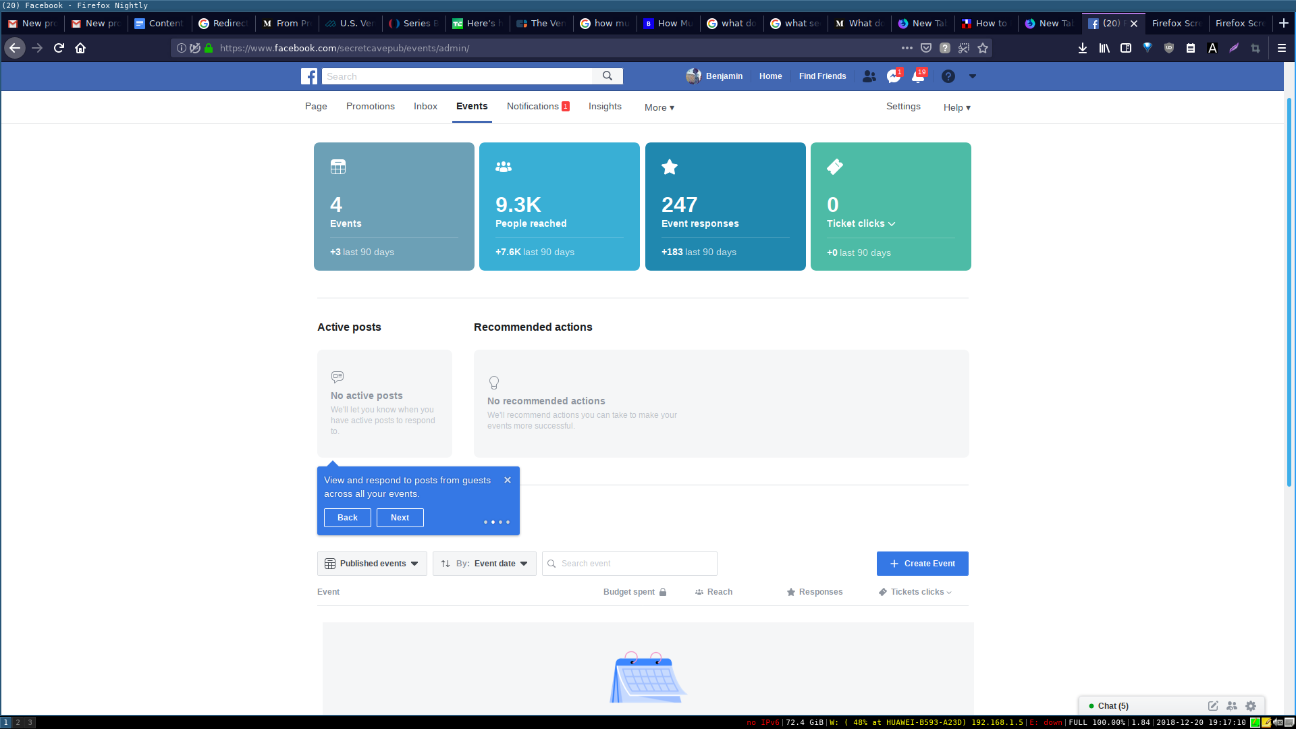The height and width of the screenshot is (729, 1296).
Task: Open the Find Friends link
Action: (822, 76)
